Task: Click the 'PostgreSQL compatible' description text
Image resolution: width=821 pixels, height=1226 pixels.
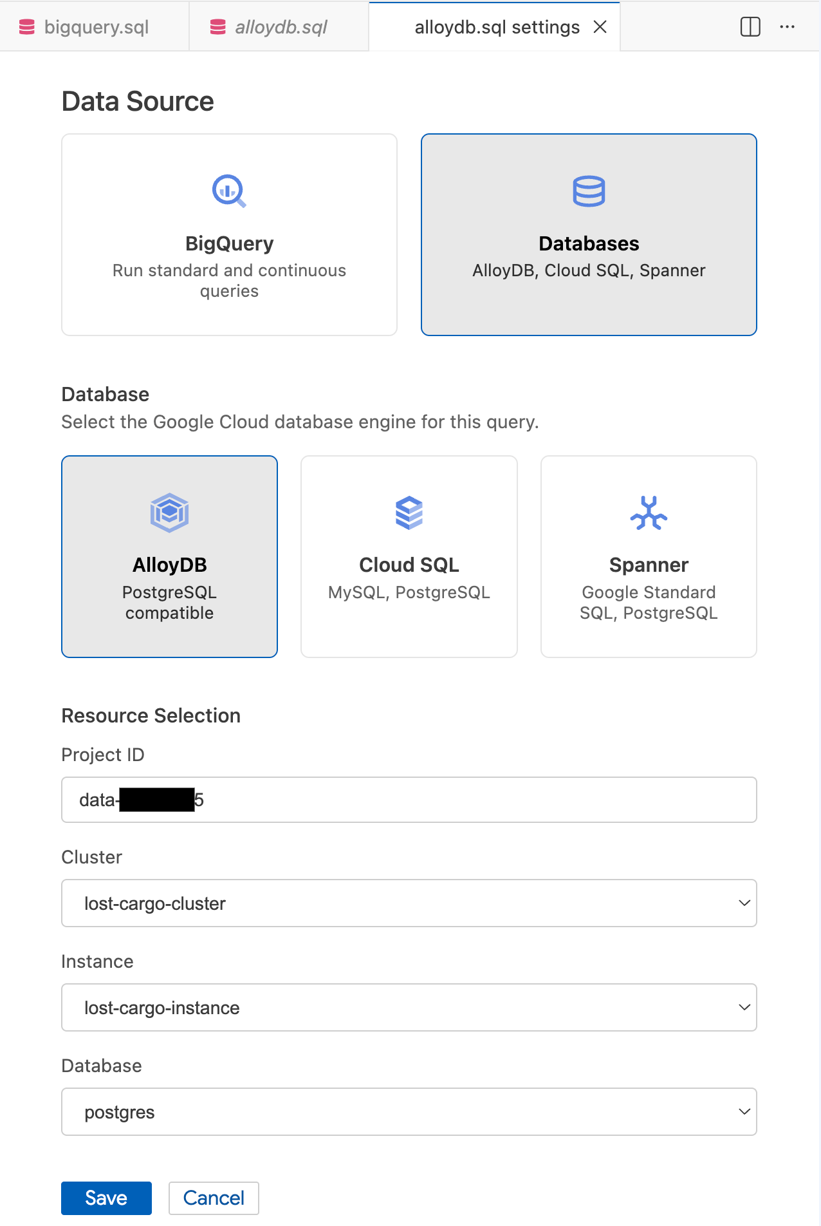Action: (169, 603)
